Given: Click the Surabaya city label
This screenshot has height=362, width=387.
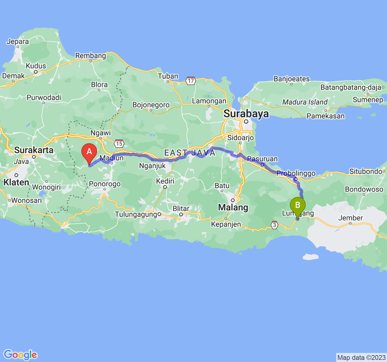Looking at the screenshot, I should [246, 114].
